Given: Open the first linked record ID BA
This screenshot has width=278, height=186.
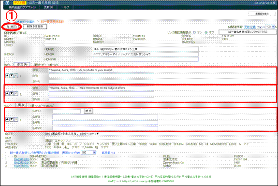Looking at the screenshot, I should (x=22, y=159).
